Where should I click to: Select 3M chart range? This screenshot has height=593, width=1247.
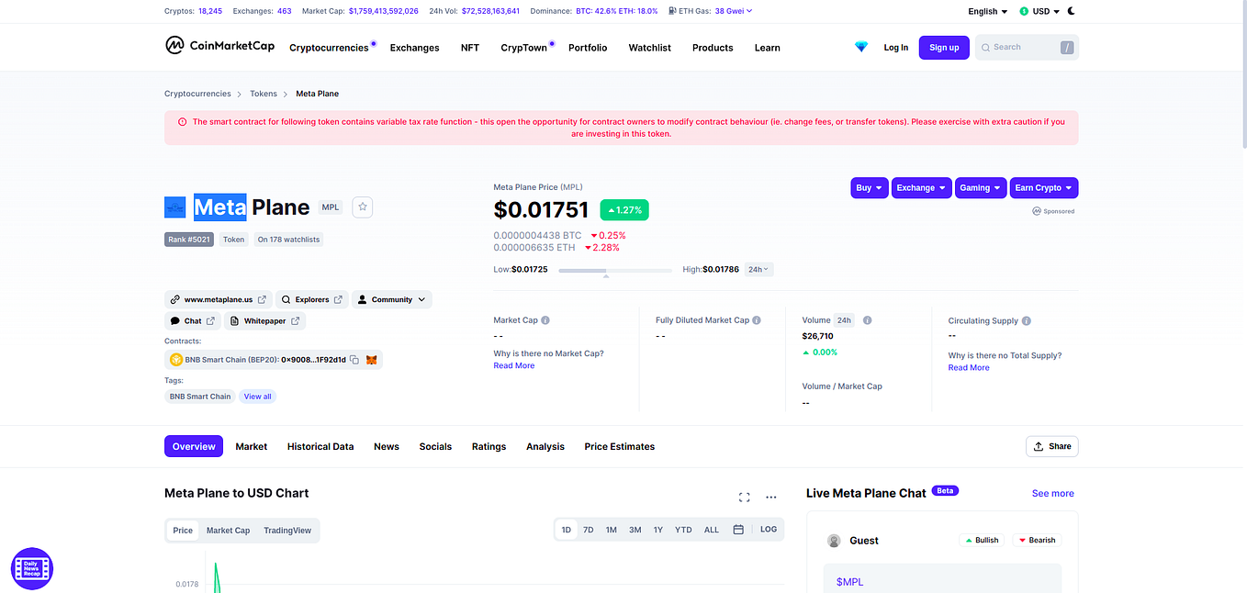click(635, 530)
